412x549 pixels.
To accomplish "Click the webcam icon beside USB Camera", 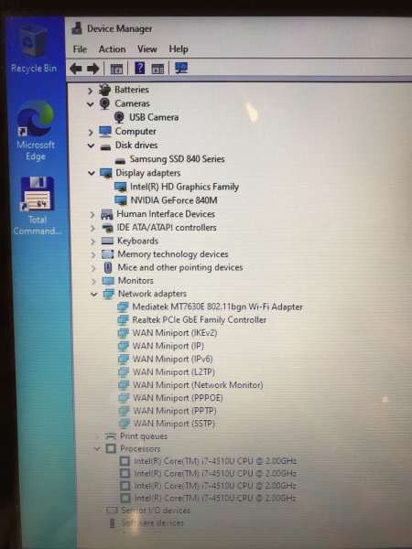I will [x=119, y=117].
